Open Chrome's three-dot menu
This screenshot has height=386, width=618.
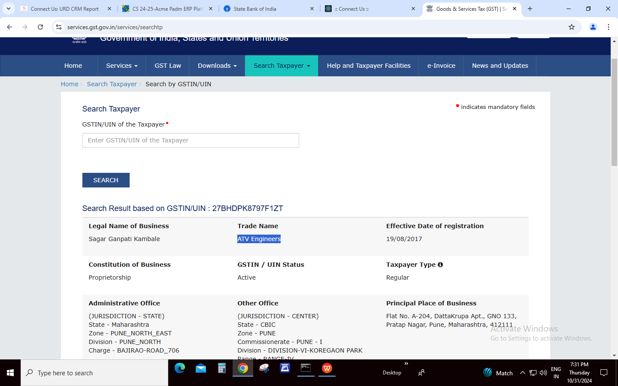[609, 27]
